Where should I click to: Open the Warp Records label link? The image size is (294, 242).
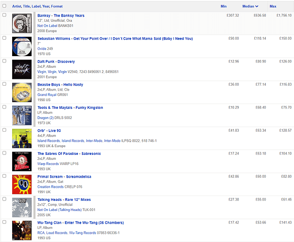coord(48,164)
